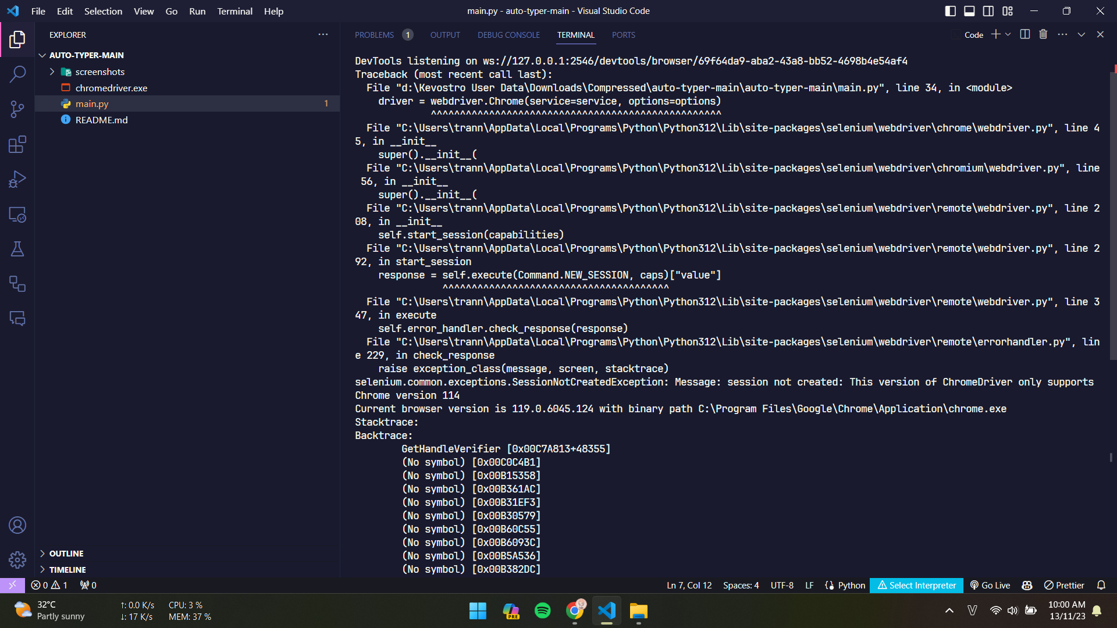Screen dimensions: 1117x628
Task: Toggle the primary sidebar
Action: pos(949,10)
